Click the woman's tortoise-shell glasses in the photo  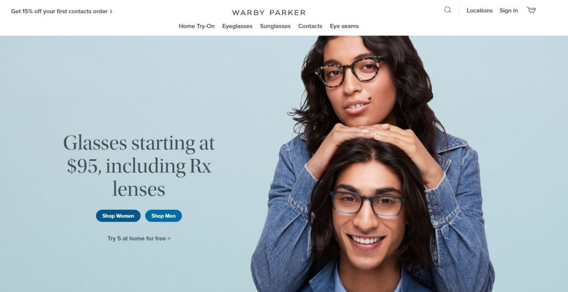349,71
